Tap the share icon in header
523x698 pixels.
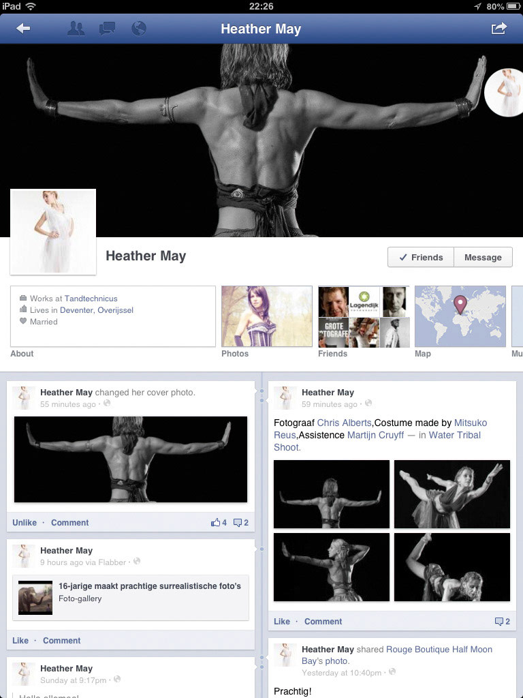[499, 29]
